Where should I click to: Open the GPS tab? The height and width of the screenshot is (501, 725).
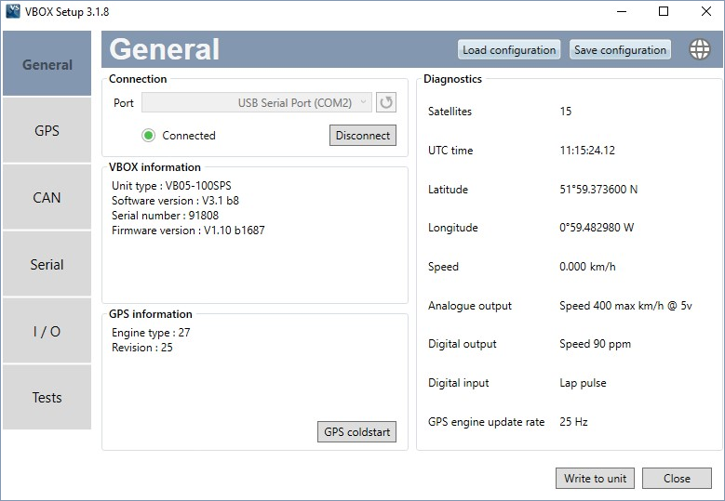[x=47, y=131]
